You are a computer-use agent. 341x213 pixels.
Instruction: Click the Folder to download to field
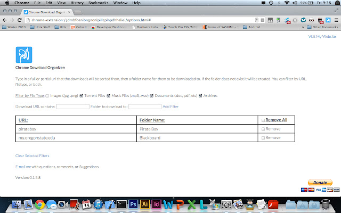click(x=145, y=106)
